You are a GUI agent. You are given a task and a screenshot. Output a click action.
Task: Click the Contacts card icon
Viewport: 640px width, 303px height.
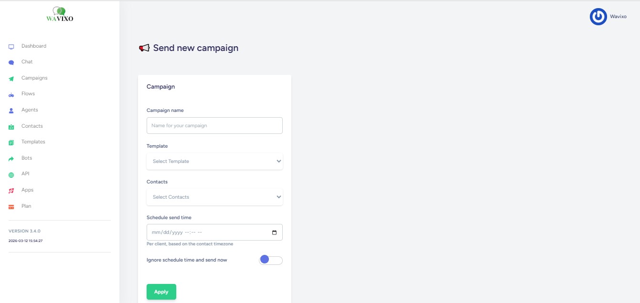coord(11,127)
